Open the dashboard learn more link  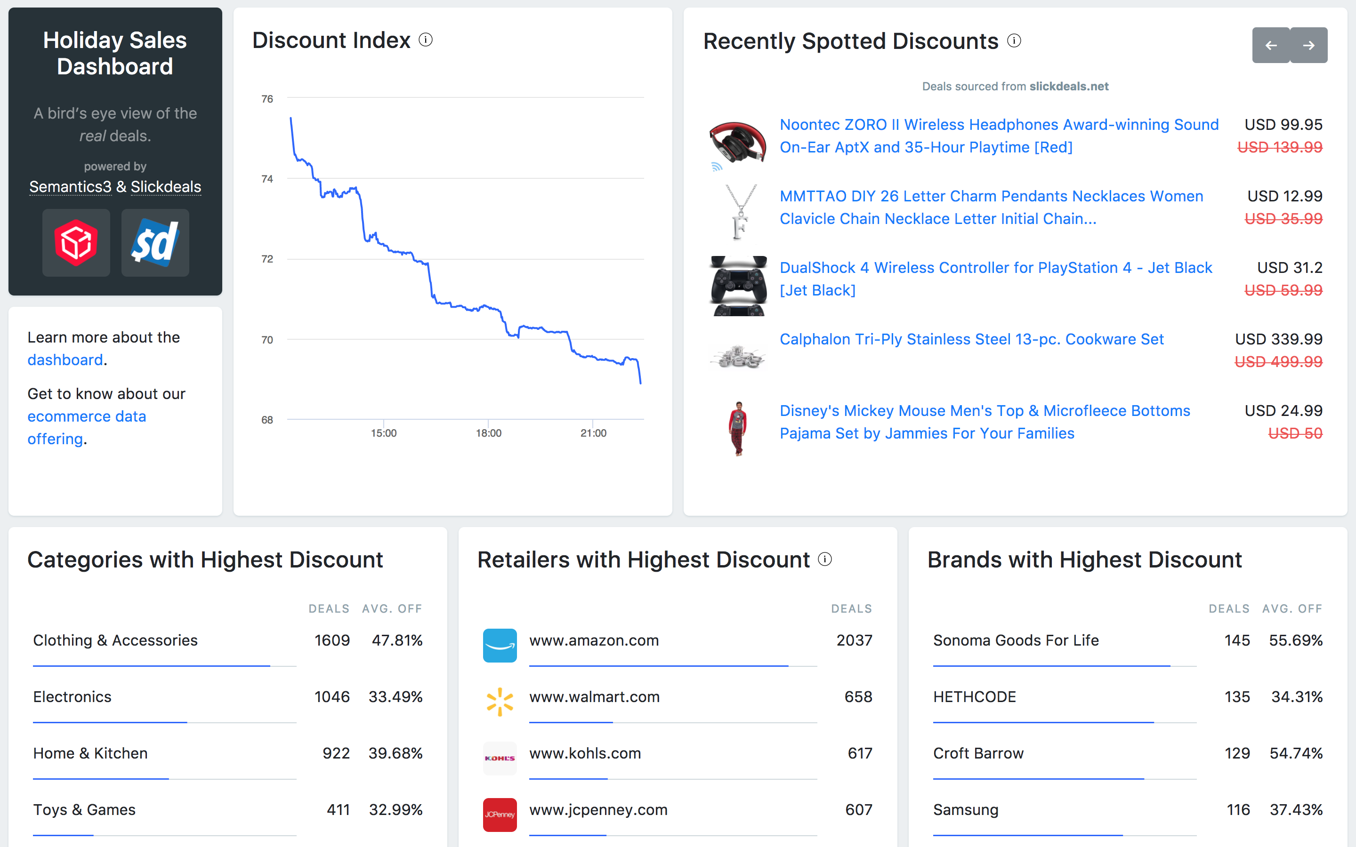coord(65,360)
